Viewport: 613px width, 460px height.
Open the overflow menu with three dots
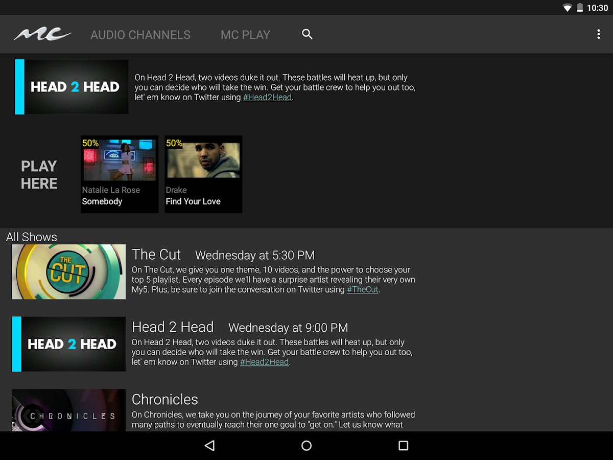point(599,34)
